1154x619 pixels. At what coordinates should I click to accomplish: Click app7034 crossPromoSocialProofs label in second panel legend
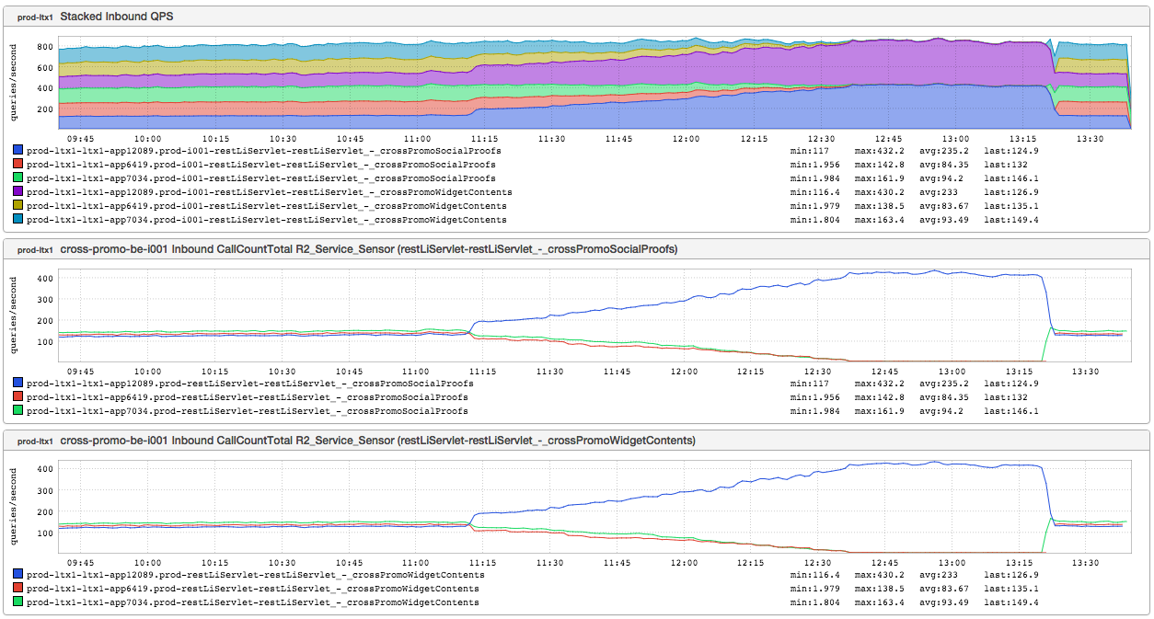[247, 411]
